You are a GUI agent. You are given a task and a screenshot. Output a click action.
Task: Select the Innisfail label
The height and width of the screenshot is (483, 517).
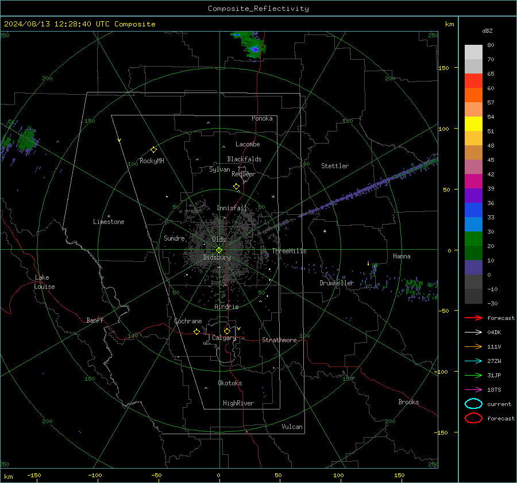pos(232,208)
